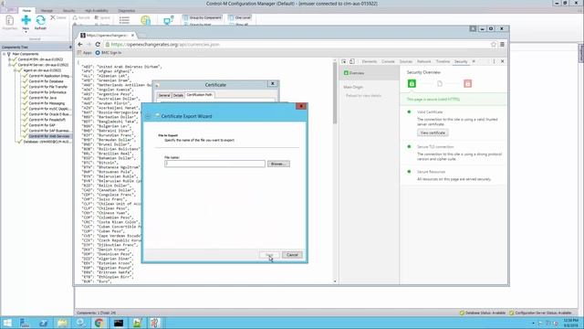Open the Security ribbon tab
Image resolution: width=584 pixels, height=329 pixels.
pos(68,10)
